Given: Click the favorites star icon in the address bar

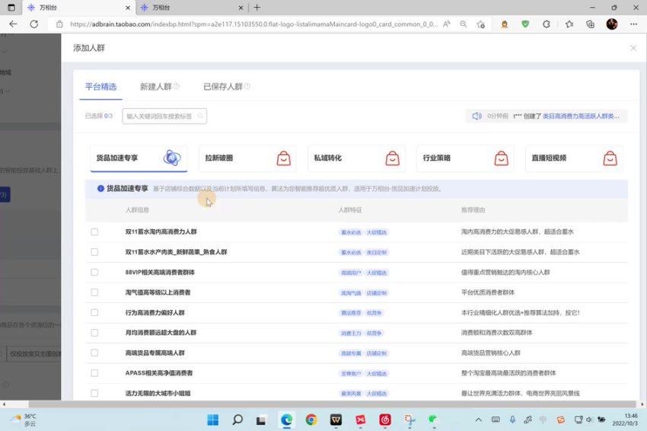Looking at the screenshot, I should 480,24.
